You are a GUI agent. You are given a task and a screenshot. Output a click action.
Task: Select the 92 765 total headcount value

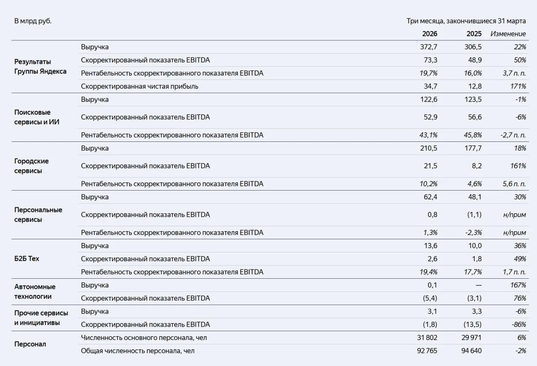pyautogui.click(x=426, y=351)
